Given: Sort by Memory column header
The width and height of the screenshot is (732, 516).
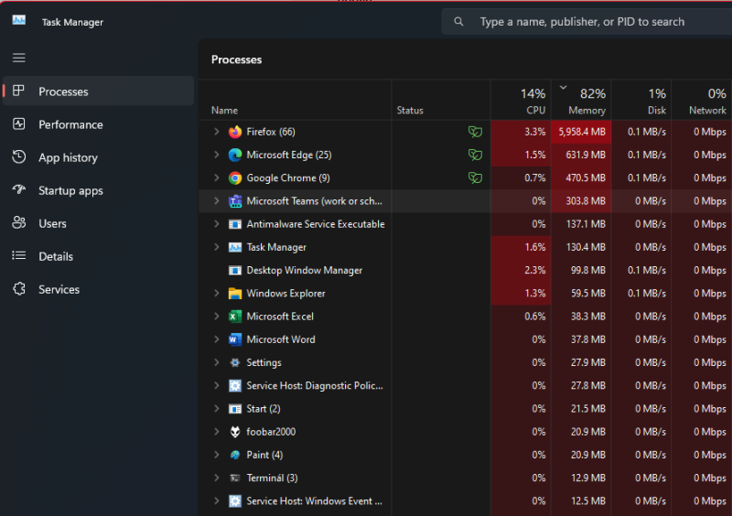Looking at the screenshot, I should [x=581, y=100].
